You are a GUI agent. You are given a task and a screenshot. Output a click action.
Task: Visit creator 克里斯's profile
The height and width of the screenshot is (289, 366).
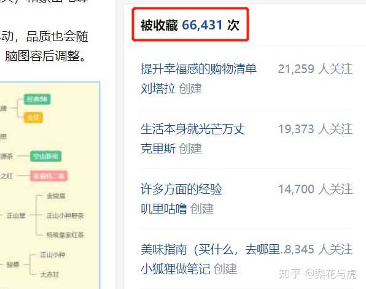pyautogui.click(x=158, y=149)
